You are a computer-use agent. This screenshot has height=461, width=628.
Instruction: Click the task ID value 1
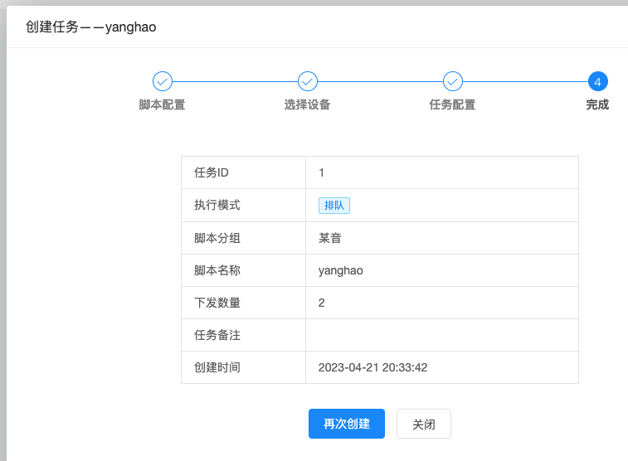point(322,172)
